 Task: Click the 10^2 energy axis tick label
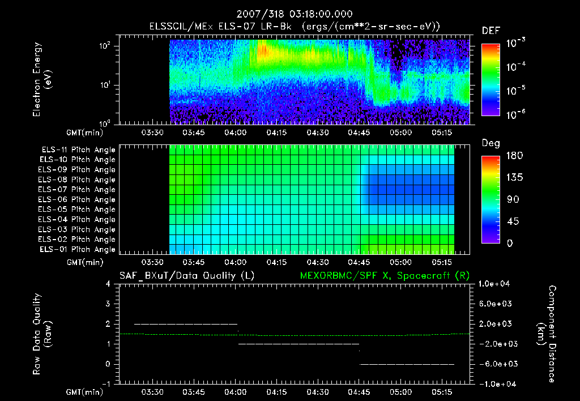(105, 46)
